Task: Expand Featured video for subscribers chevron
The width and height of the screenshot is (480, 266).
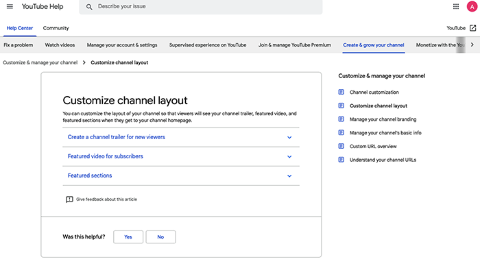Action: pyautogui.click(x=289, y=157)
